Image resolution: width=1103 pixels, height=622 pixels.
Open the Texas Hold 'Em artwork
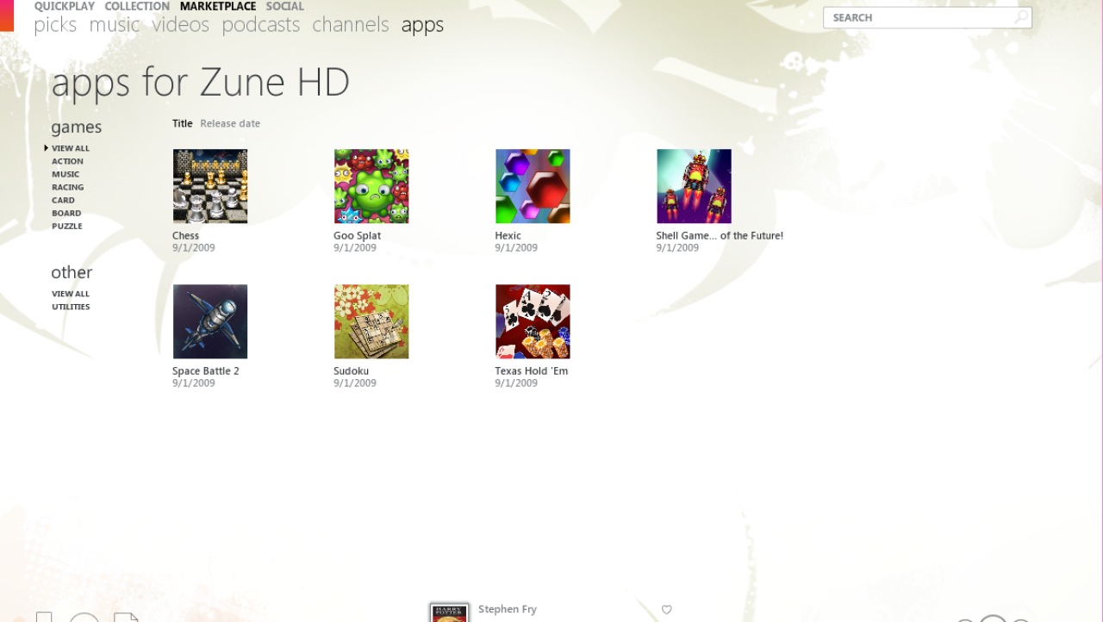[x=533, y=321]
